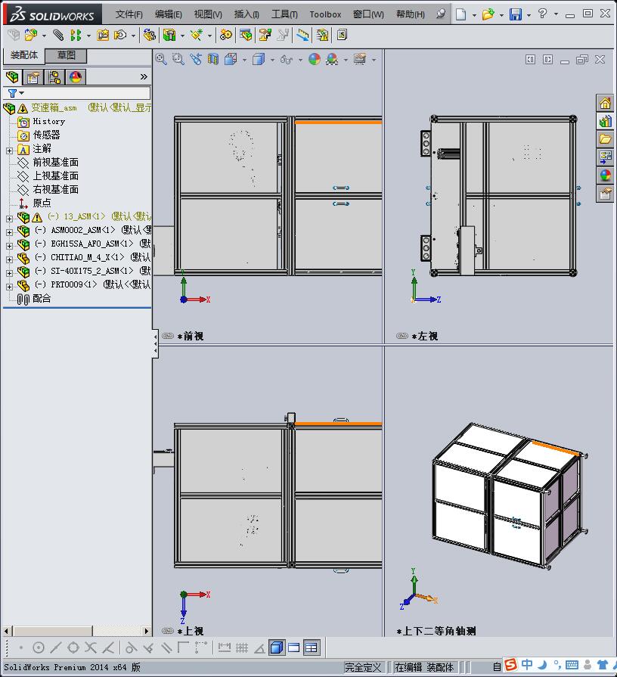
Task: Click the Clearance Verification warning icon
Action: pyautogui.click(x=322, y=35)
